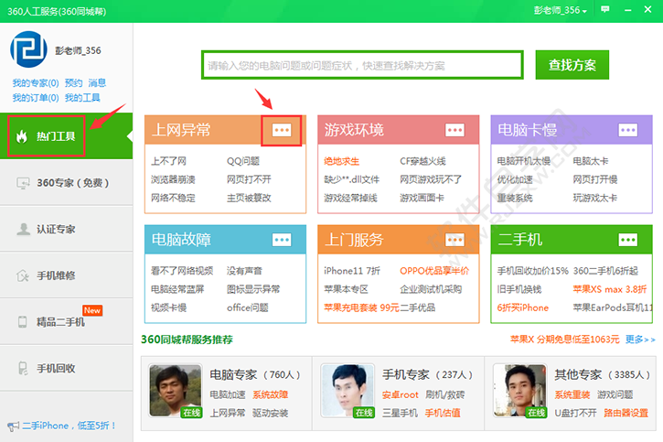Open the office问题 entry

248,307
